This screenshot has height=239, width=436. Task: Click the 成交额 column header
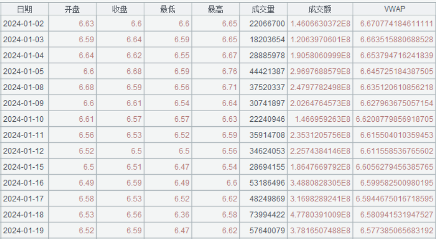point(320,10)
